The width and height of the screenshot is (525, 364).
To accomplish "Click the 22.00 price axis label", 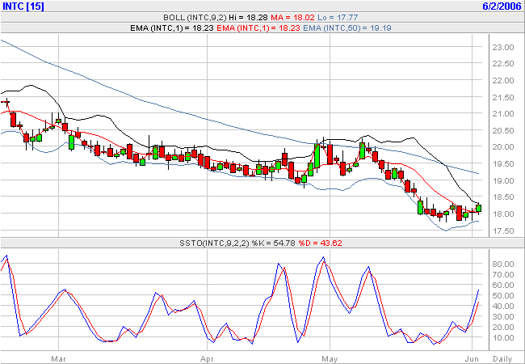I will point(503,81).
